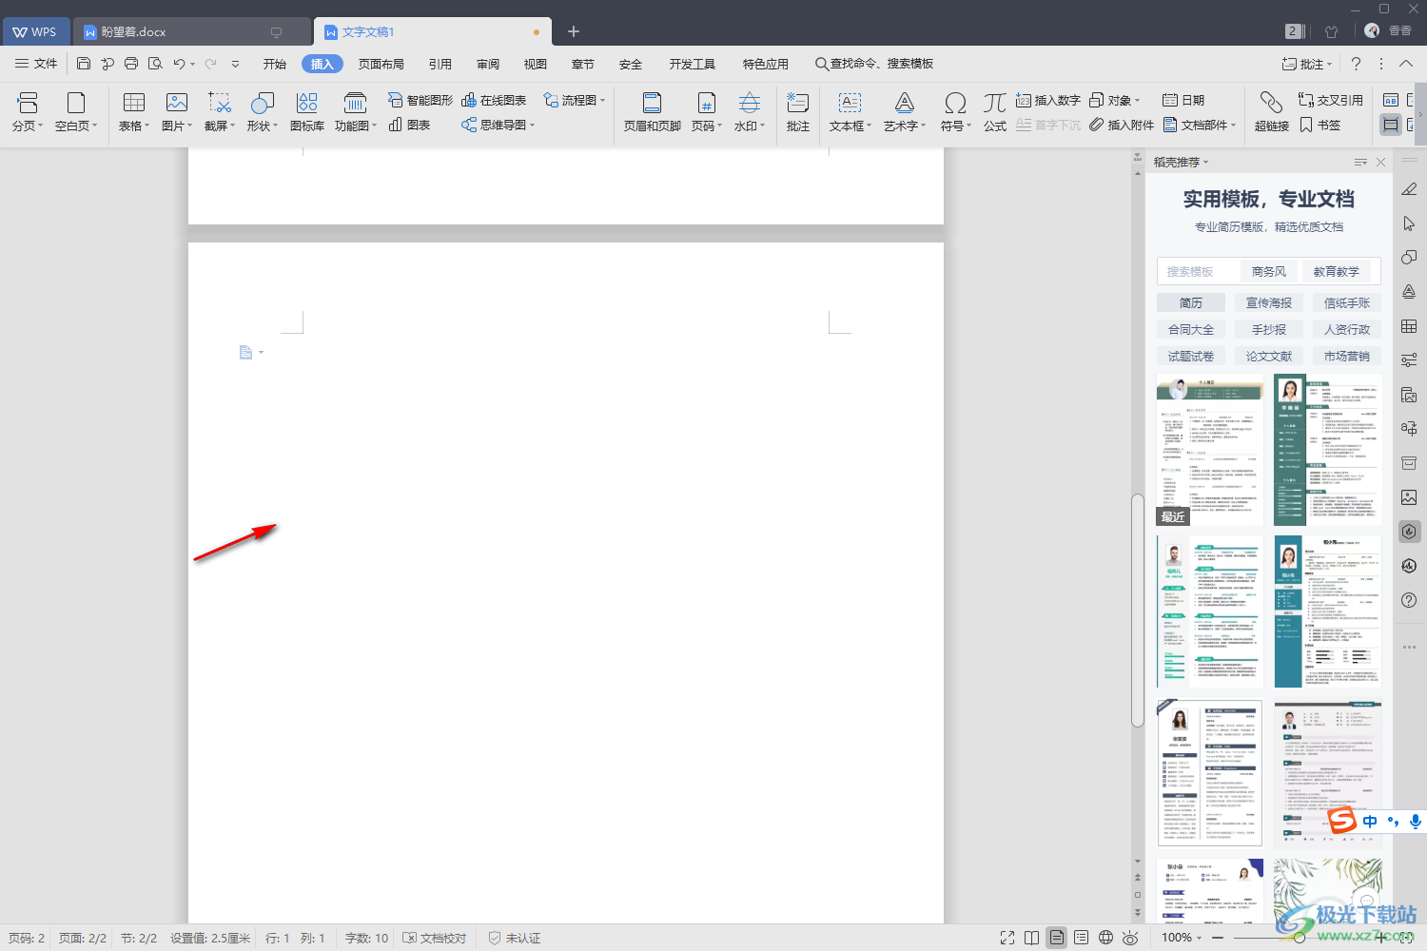Click the help icon in right sidebar
The height and width of the screenshot is (951, 1427).
pos(1409,600)
